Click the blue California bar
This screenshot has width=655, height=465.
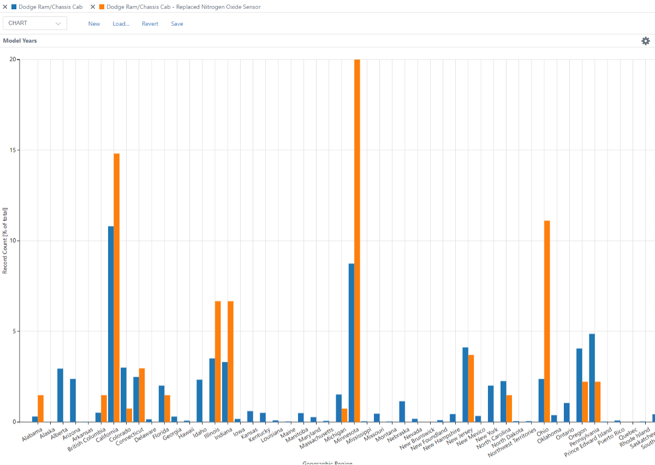tap(111, 324)
